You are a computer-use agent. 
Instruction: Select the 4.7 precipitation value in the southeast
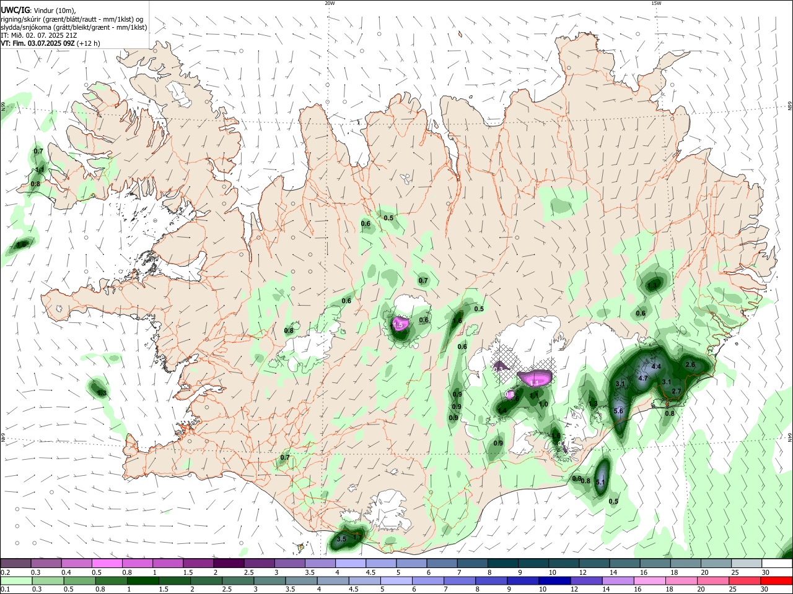[643, 378]
